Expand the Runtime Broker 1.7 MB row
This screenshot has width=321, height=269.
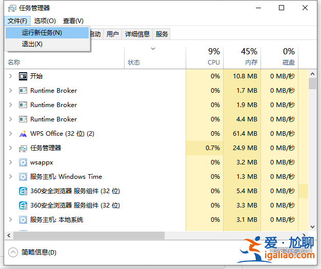tap(10, 91)
